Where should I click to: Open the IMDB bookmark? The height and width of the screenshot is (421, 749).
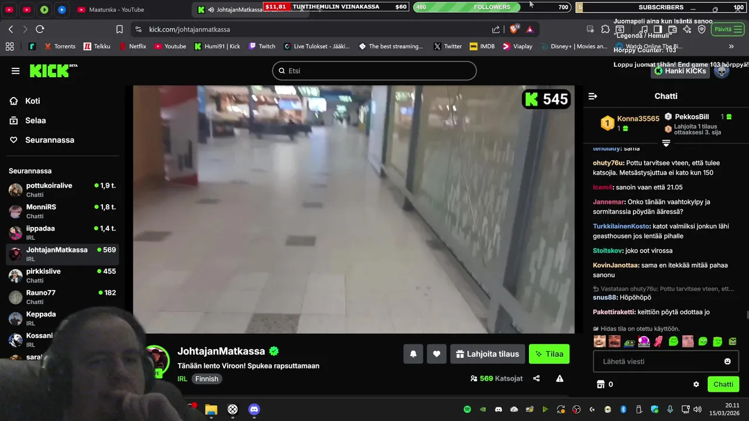pos(482,46)
